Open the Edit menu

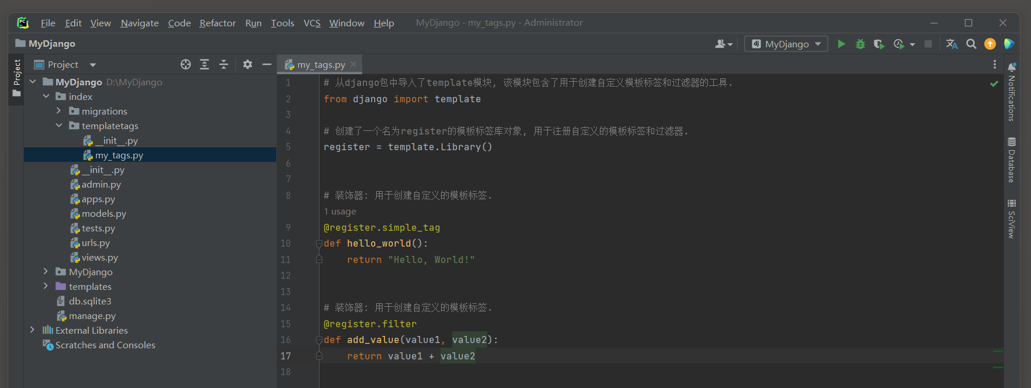pos(73,23)
